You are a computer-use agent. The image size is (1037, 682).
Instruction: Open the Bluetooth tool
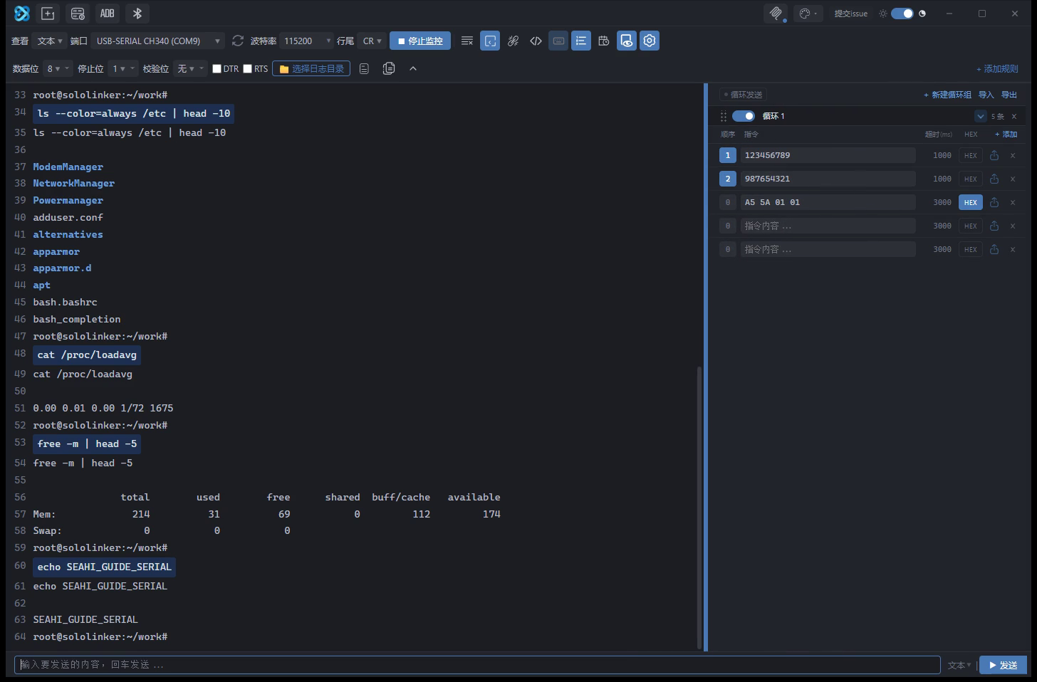137,14
